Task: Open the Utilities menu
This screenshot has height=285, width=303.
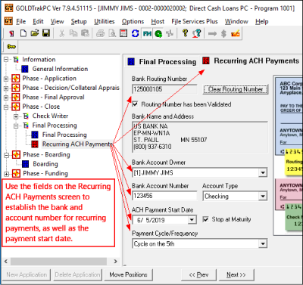Action: [x=105, y=21]
